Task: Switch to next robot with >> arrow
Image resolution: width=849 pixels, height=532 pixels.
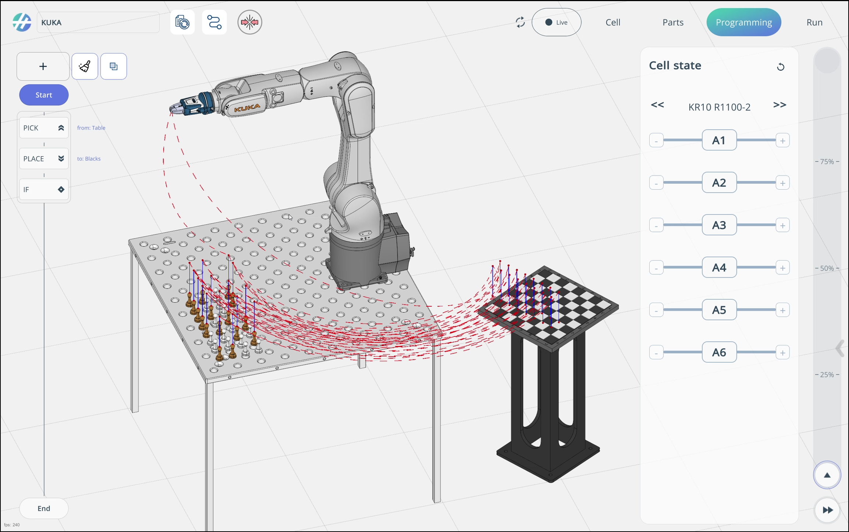Action: point(779,105)
